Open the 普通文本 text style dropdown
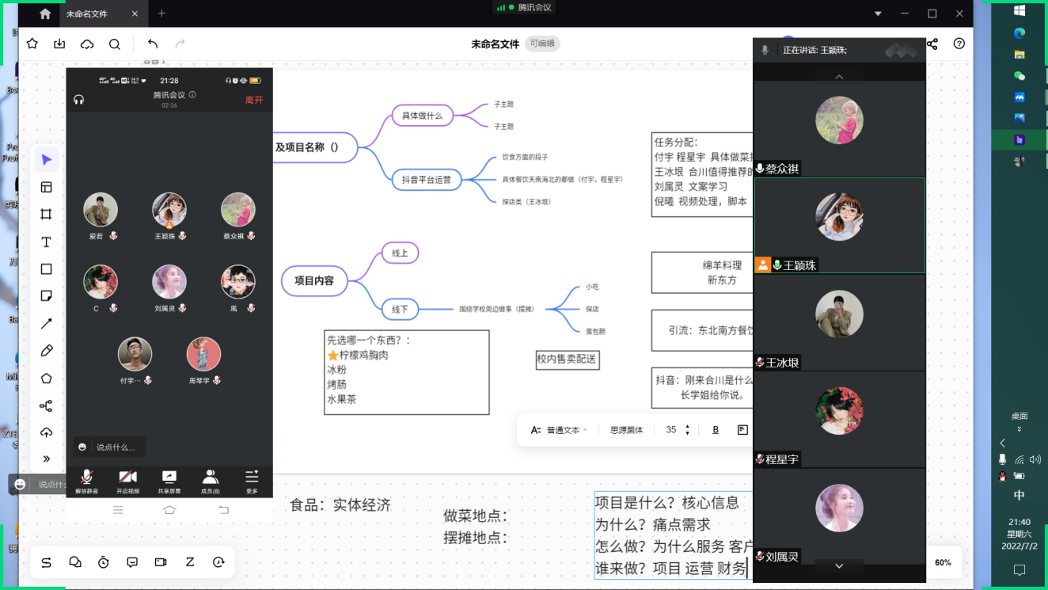Image resolution: width=1048 pixels, height=590 pixels. coord(560,430)
